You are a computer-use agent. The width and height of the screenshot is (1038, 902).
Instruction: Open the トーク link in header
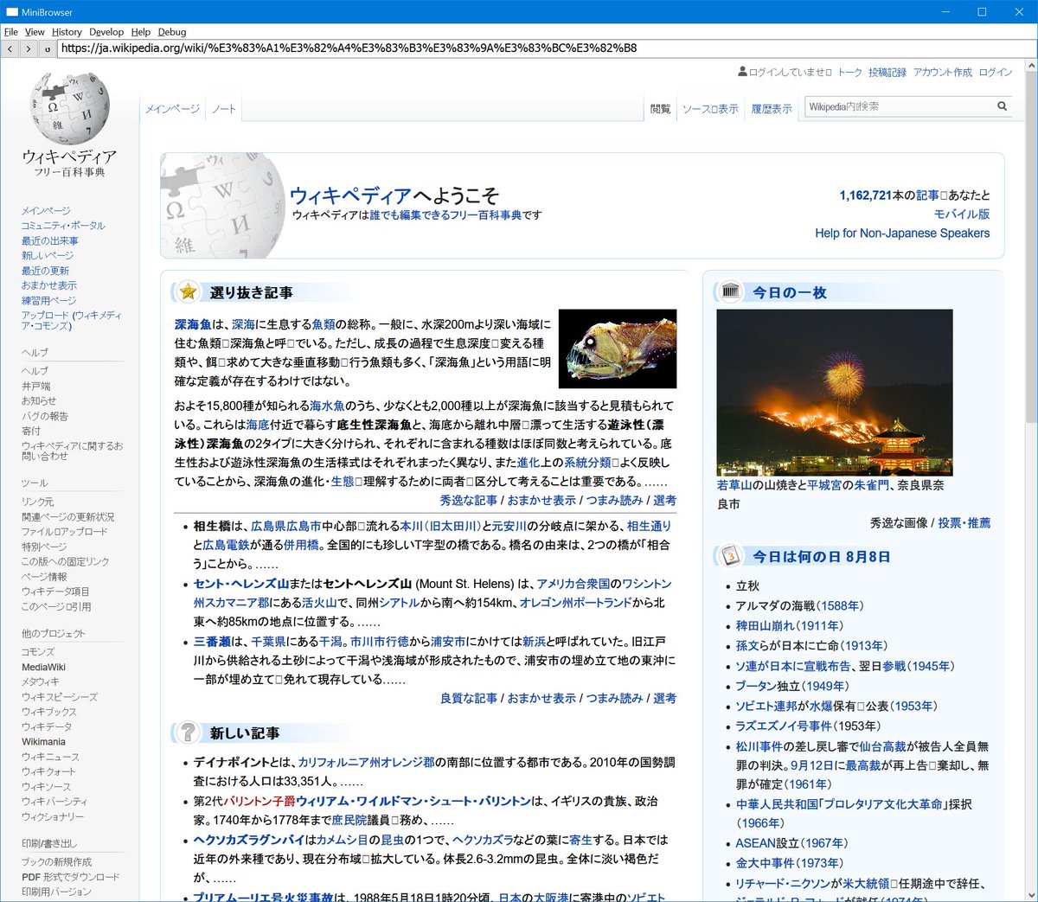pos(850,73)
